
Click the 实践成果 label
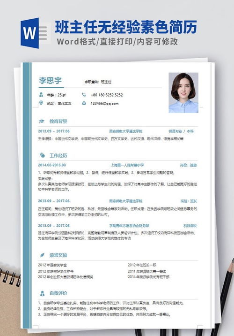click(x=45, y=178)
